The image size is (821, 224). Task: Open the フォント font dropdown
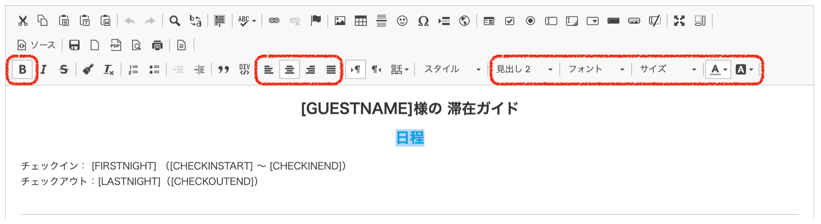click(x=596, y=69)
